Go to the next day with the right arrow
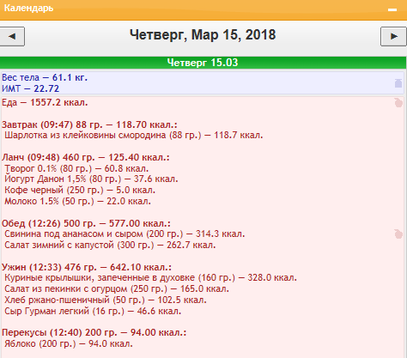 [393, 36]
